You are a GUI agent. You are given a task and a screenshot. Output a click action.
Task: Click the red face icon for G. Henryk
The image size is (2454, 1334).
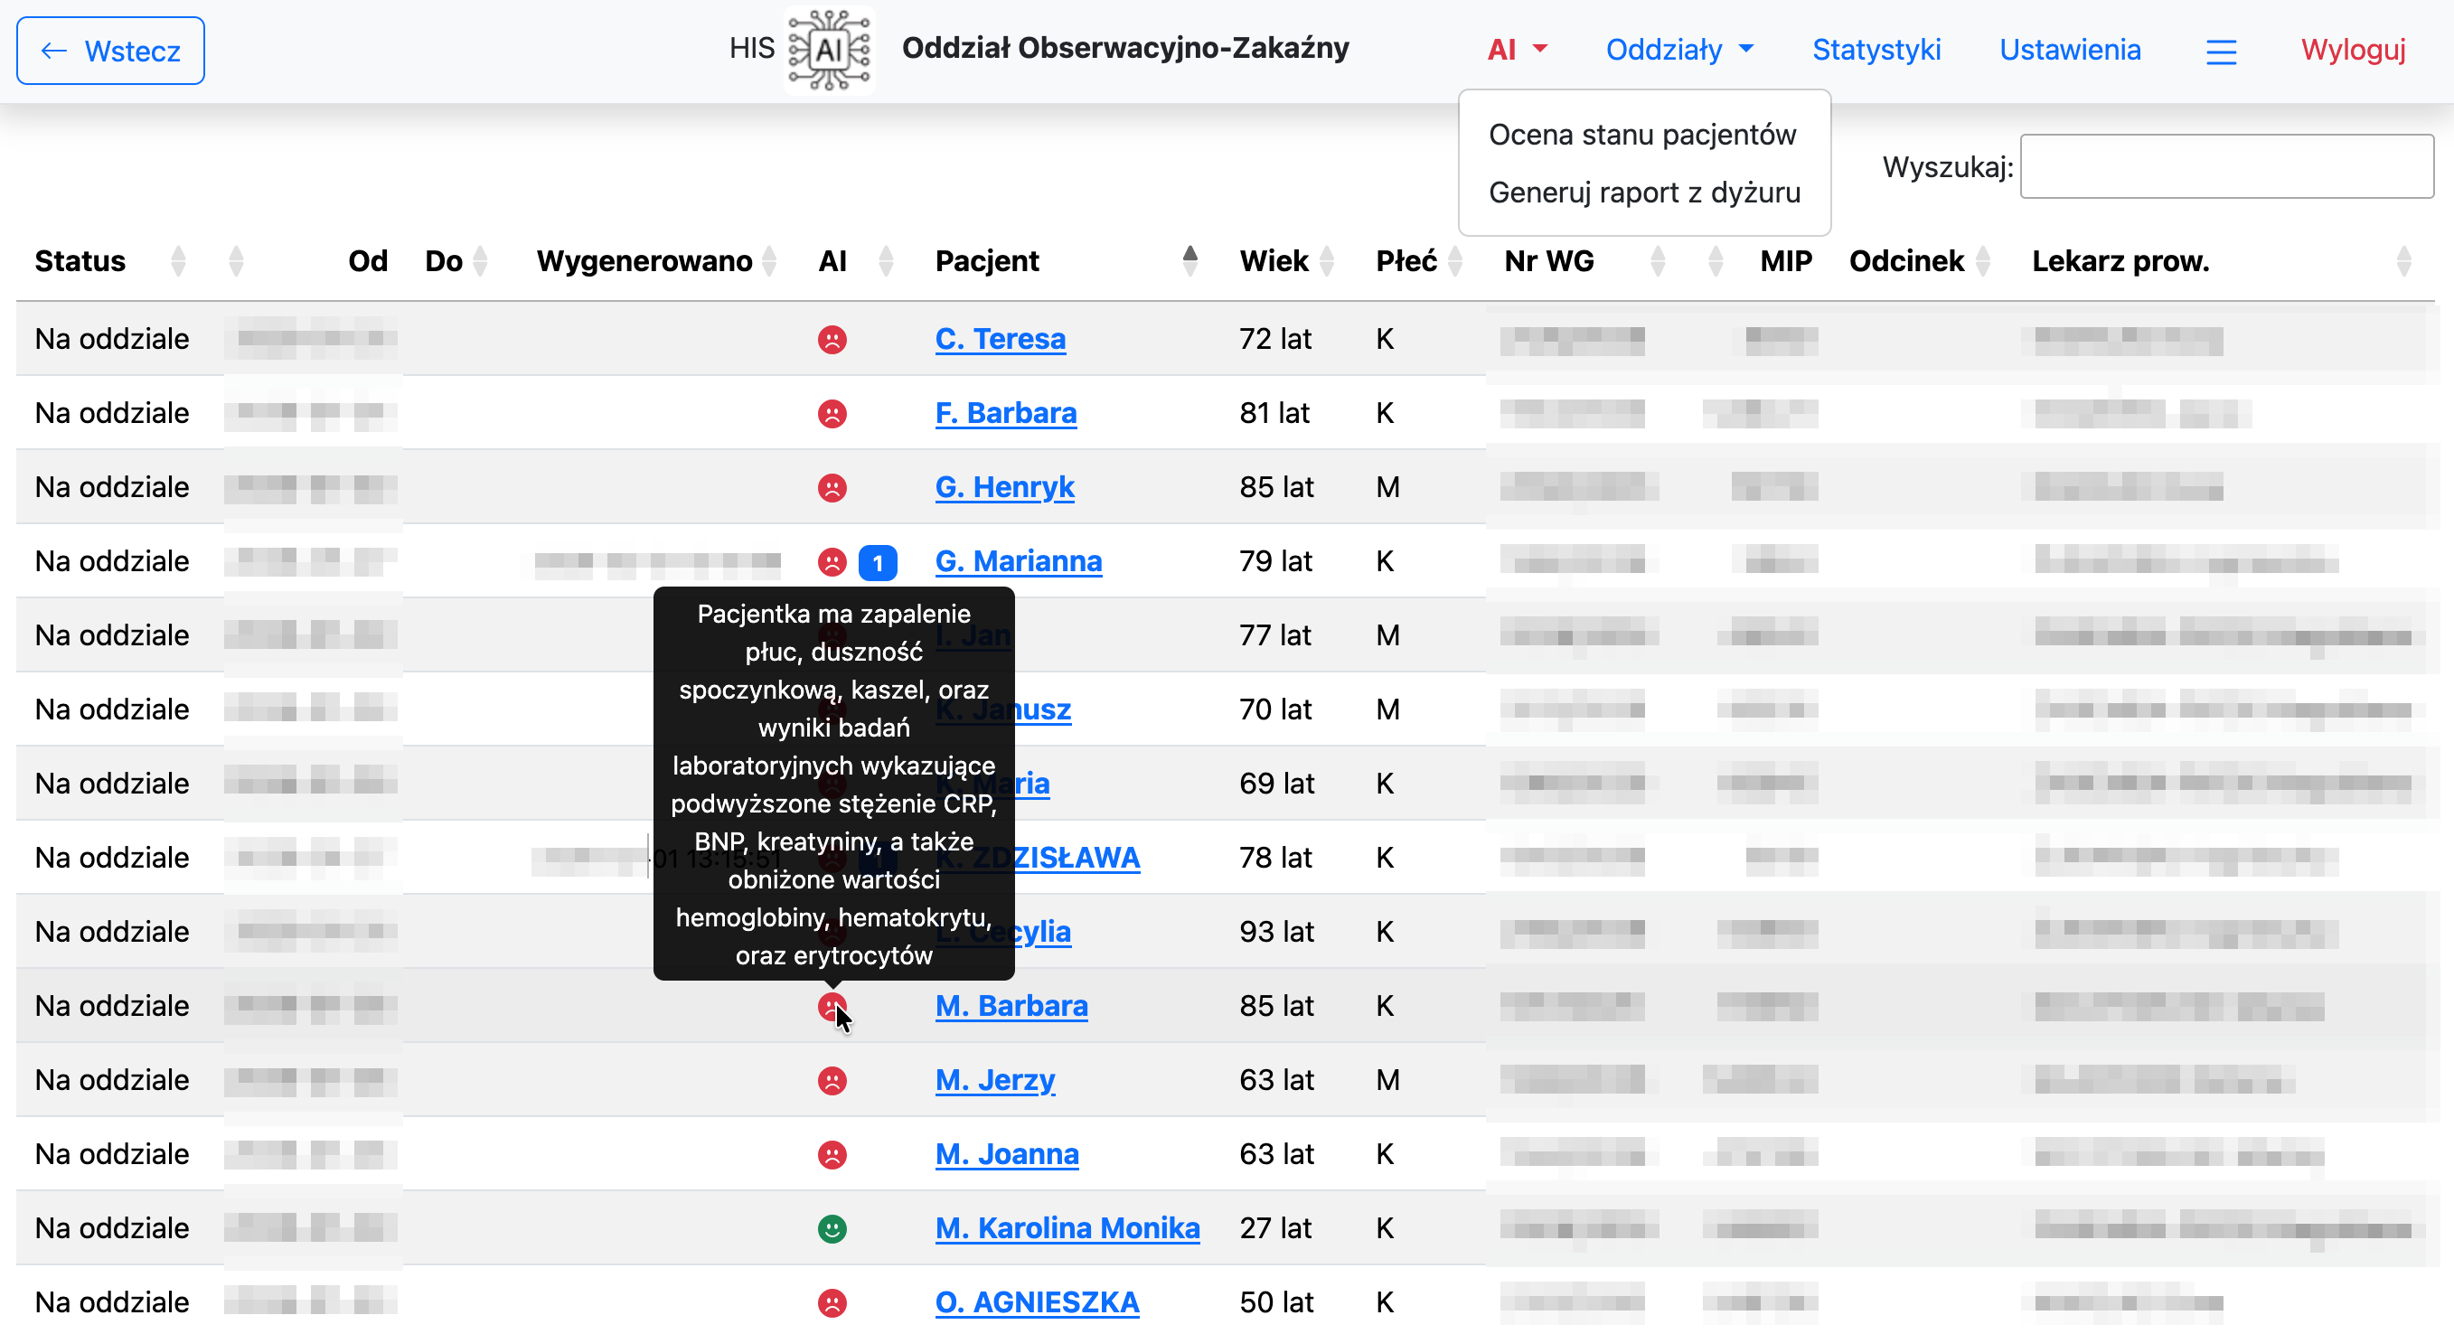pyautogui.click(x=832, y=488)
